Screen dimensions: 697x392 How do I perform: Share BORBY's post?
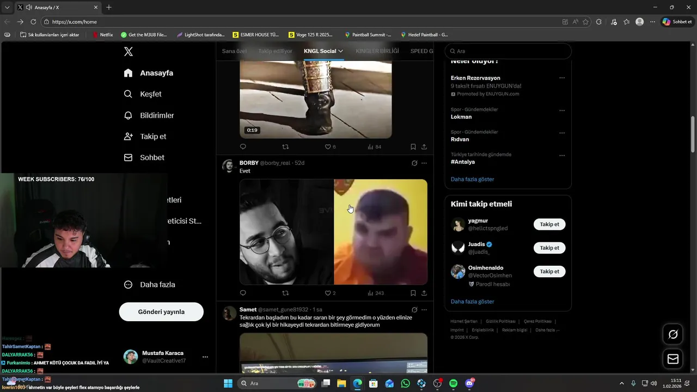[424, 293]
